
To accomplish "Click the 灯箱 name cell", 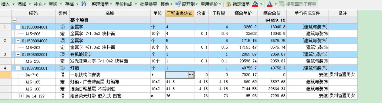I will tap(110, 68).
